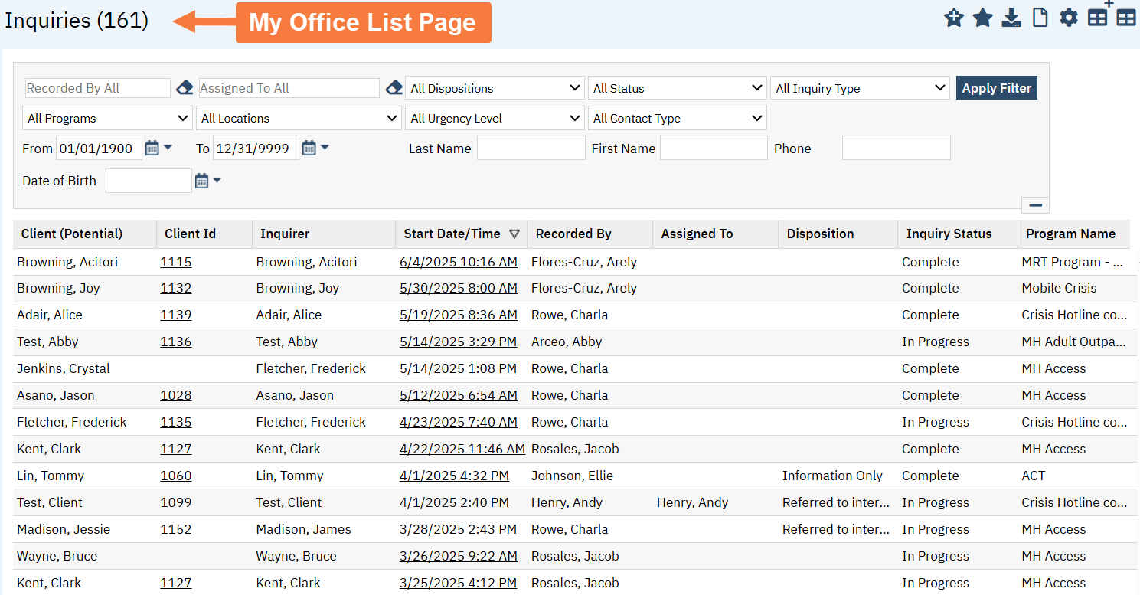1140x595 pixels.
Task: Clear Assigned To using the eraser icon
Action: [x=394, y=87]
